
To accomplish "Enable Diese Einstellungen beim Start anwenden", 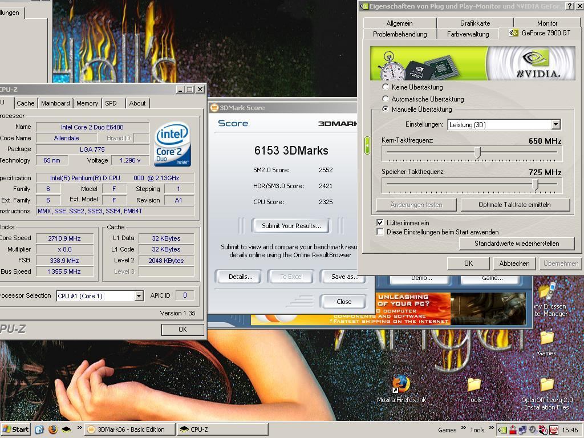I will pos(380,232).
